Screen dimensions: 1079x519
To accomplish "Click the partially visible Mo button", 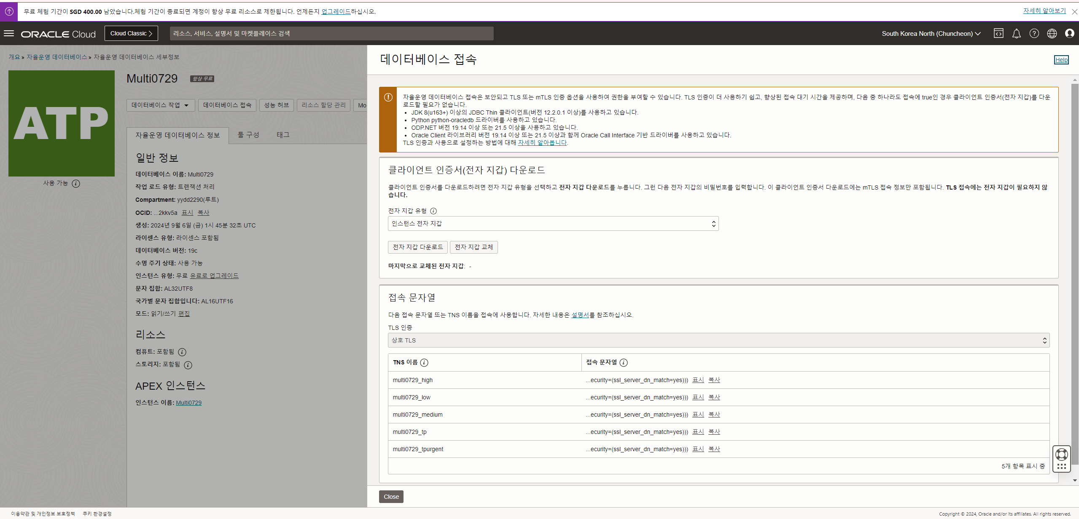I will point(361,105).
